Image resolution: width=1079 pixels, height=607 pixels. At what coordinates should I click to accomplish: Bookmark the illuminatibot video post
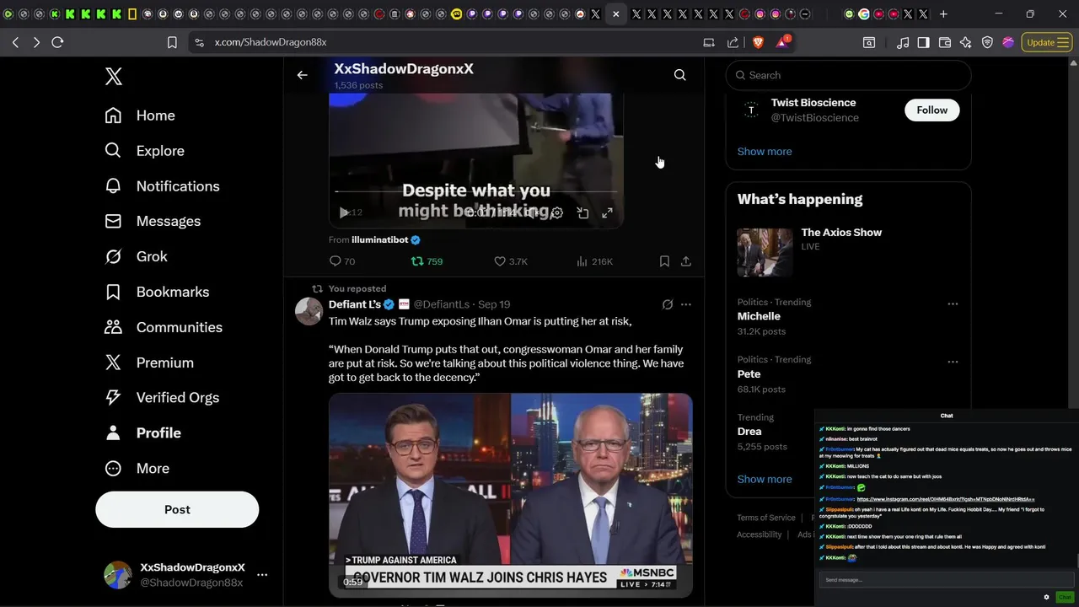tap(664, 261)
